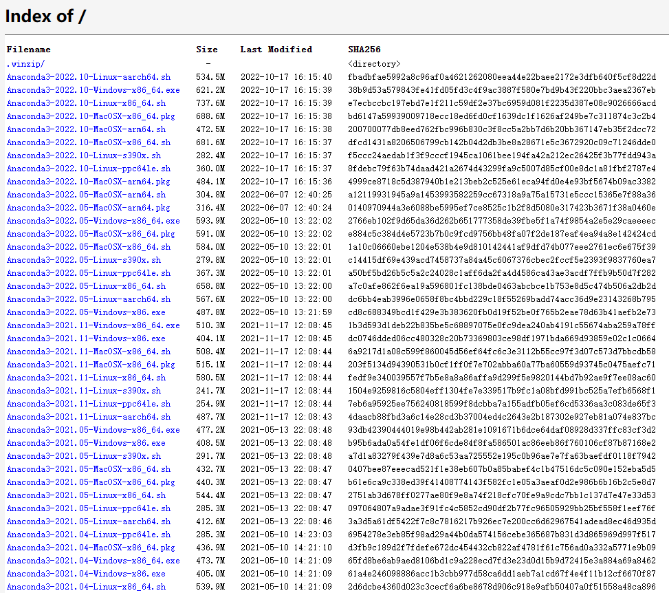Get Anaconda3-2022.05-MacOSX-arm64.pkg installer
This screenshot has width=669, height=593.
pos(88,208)
